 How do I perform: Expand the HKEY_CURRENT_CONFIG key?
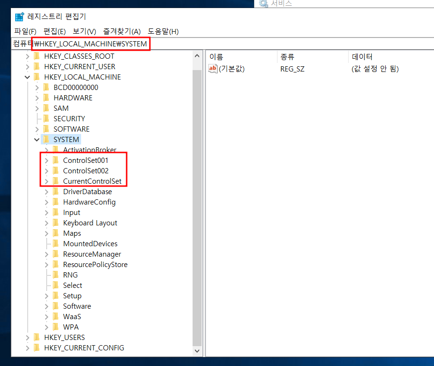(28, 348)
